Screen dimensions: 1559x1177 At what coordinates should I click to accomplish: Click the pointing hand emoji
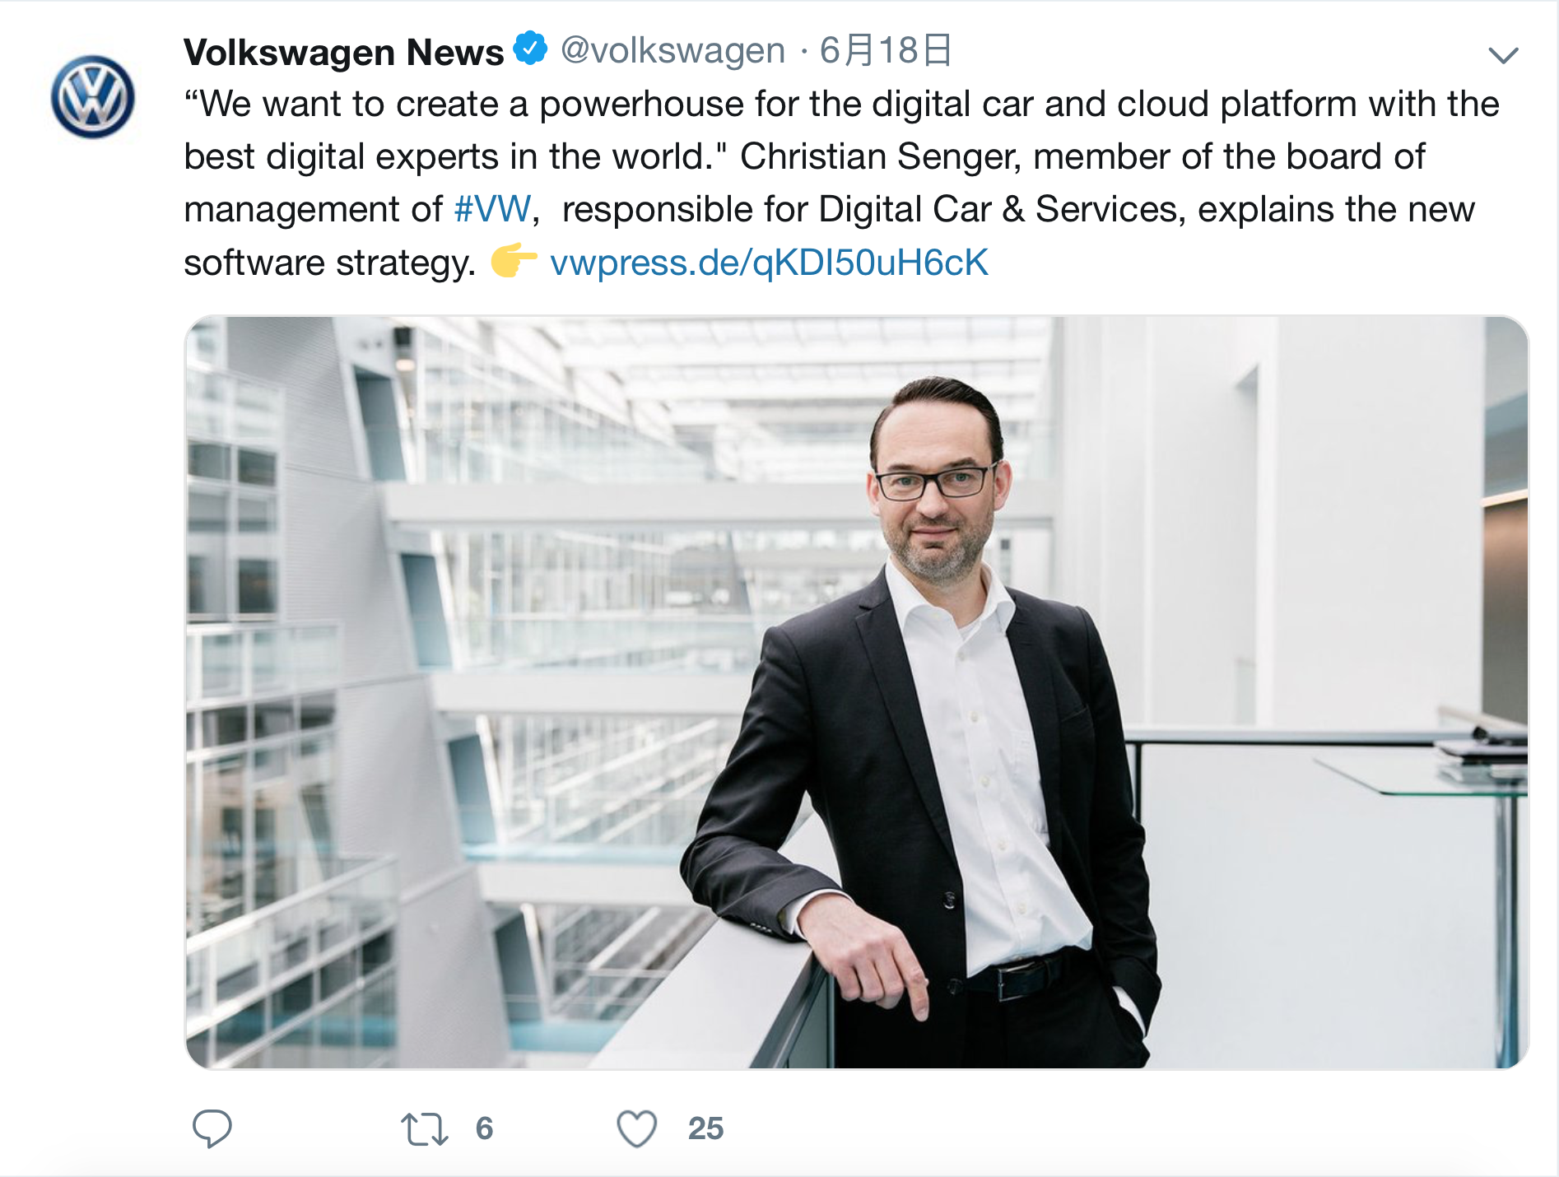point(514,260)
